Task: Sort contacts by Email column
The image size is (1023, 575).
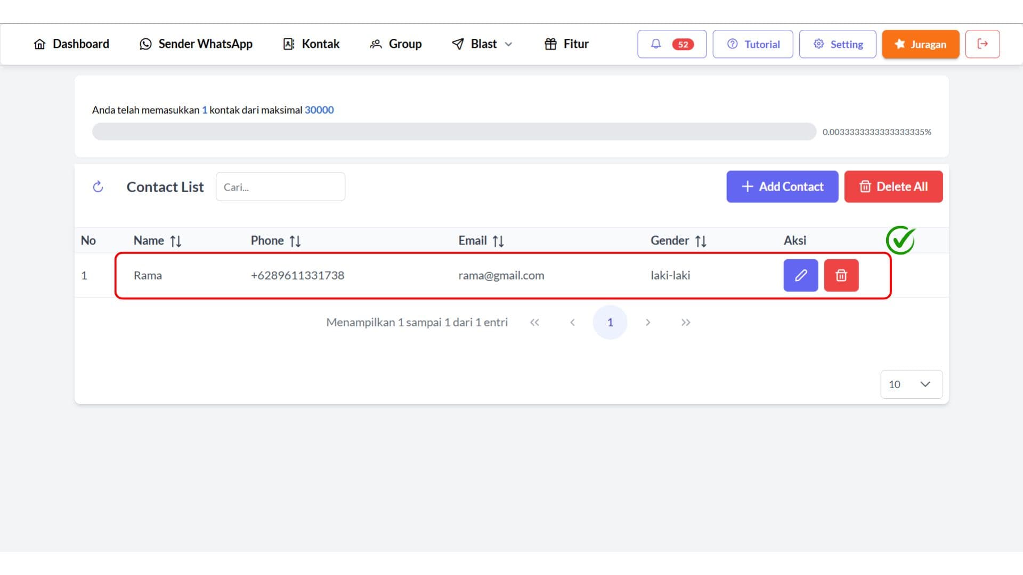Action: click(498, 241)
